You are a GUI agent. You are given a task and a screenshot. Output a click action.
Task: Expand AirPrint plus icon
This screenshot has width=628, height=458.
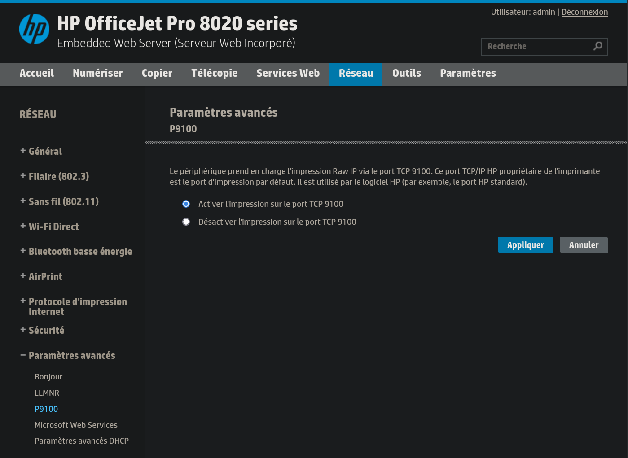click(x=23, y=276)
